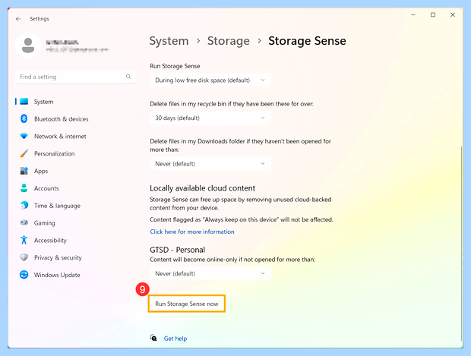
Task: Click the Find a setting search box
Action: click(76, 77)
